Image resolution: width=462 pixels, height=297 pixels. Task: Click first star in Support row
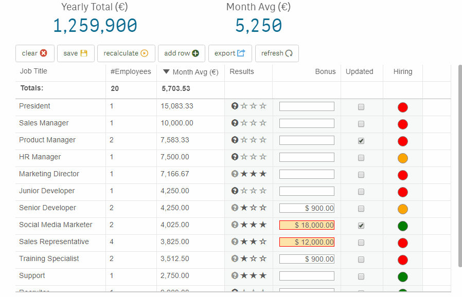pos(244,275)
